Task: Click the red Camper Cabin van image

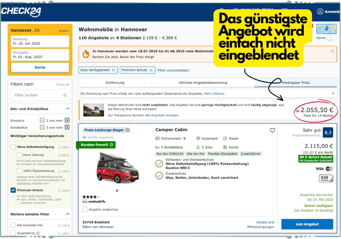Action: (x=118, y=167)
